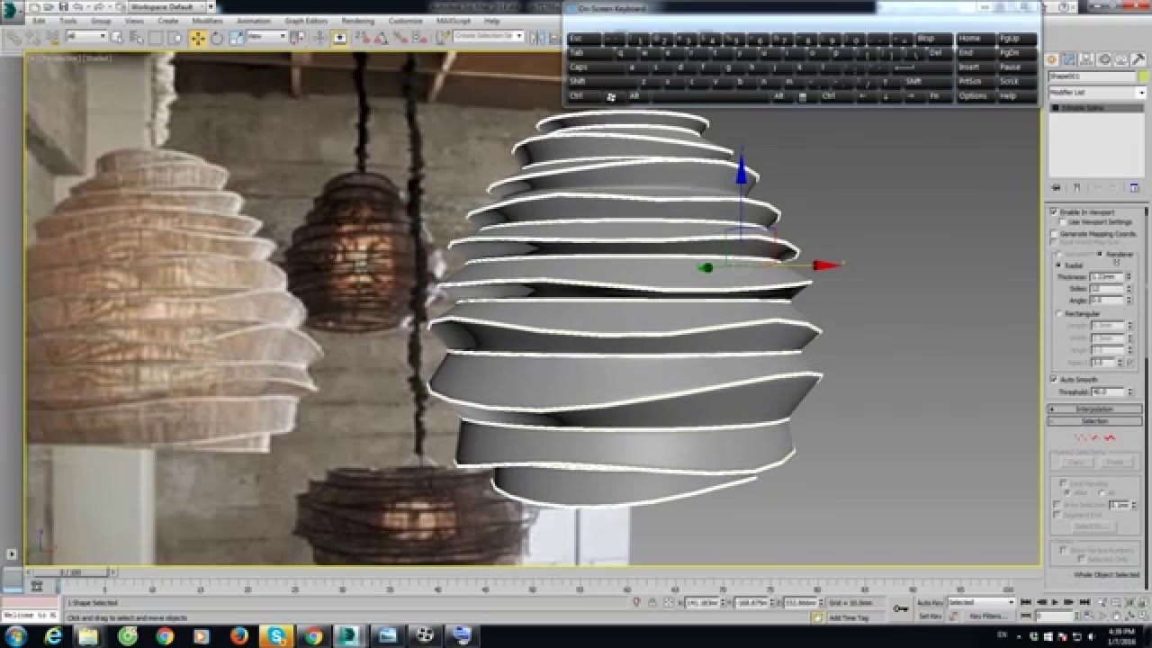Click the Pin Stack icon under modifier stack
The width and height of the screenshot is (1152, 648).
tap(1057, 187)
